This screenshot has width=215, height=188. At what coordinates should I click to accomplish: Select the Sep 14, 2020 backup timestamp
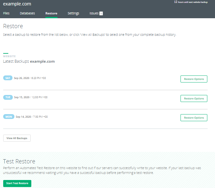(x=32, y=117)
